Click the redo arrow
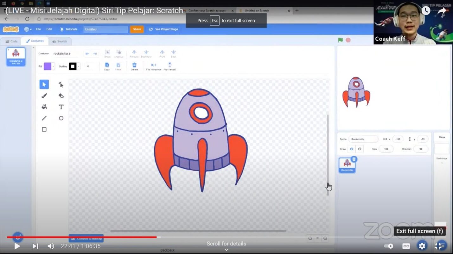Screen dimensions: 453x254 click(95, 54)
